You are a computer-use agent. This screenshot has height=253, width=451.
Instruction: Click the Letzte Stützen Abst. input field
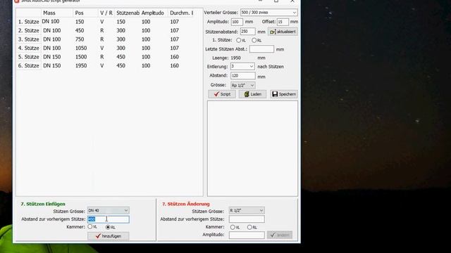tap(261, 49)
